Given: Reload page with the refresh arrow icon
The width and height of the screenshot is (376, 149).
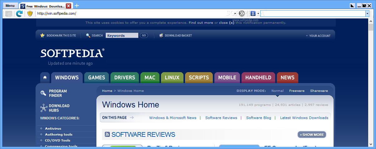Looking at the screenshot, I should pos(20,13).
